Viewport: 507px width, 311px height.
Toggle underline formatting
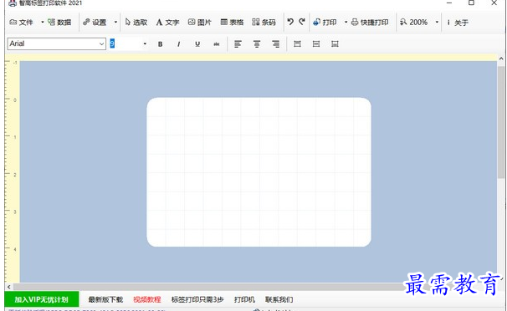click(197, 44)
